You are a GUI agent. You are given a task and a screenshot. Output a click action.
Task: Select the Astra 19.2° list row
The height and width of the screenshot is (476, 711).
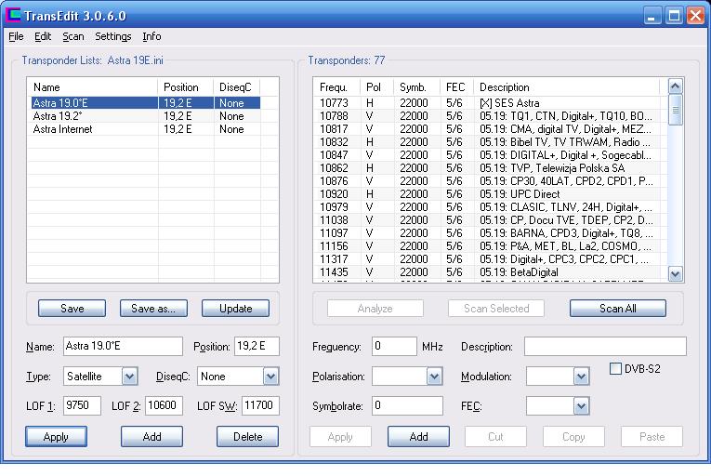[146, 116]
